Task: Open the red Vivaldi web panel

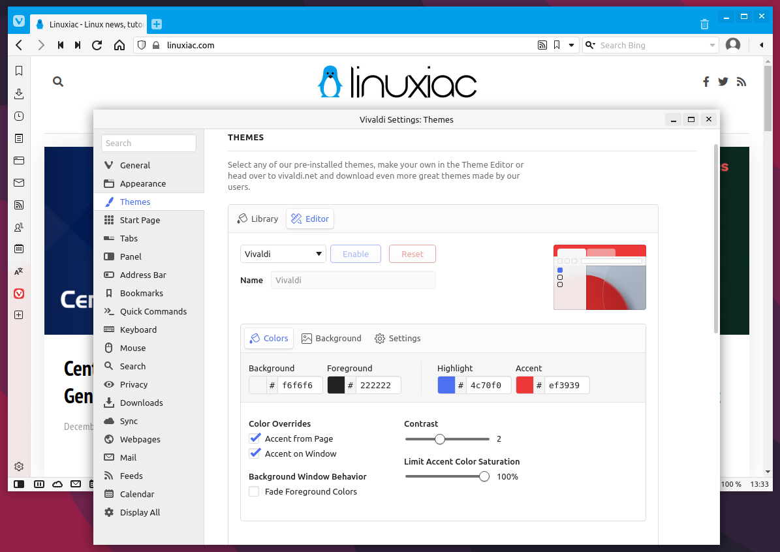Action: click(19, 294)
